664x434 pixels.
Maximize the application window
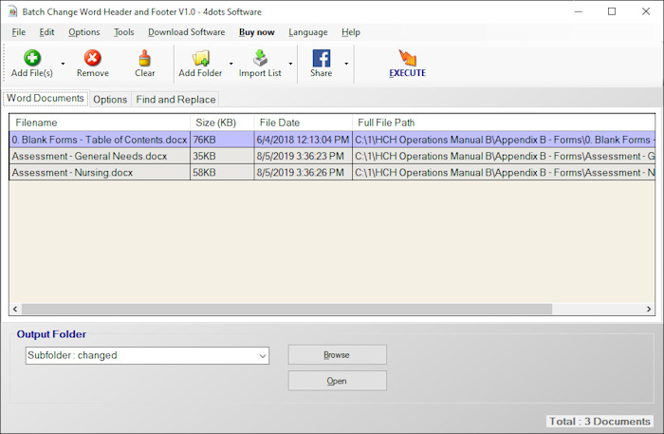point(612,11)
